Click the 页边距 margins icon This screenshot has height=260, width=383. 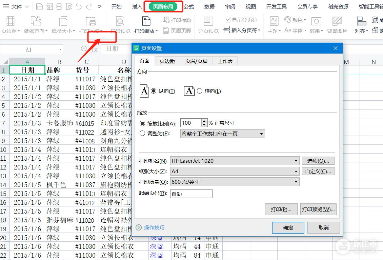click(10, 22)
